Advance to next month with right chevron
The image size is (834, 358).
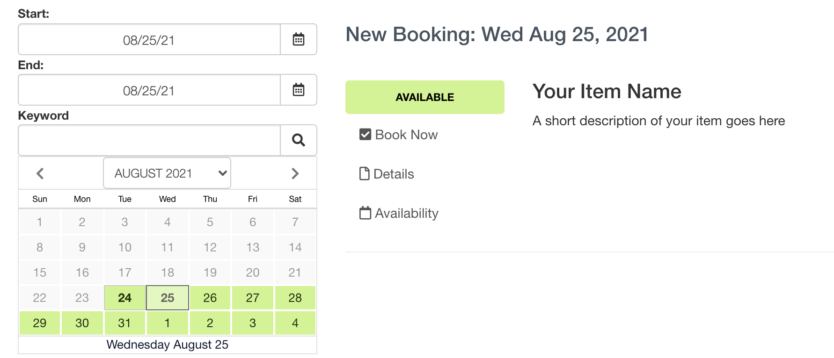click(295, 173)
